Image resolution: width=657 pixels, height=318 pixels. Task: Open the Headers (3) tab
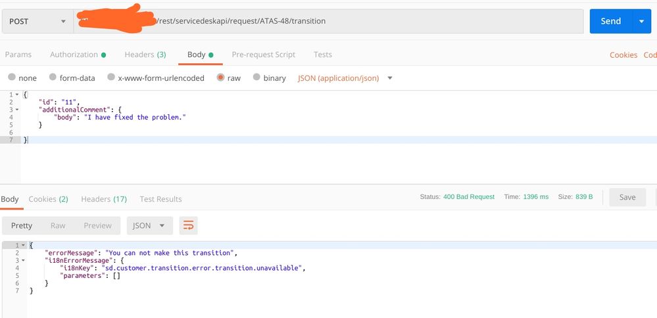[145, 55]
